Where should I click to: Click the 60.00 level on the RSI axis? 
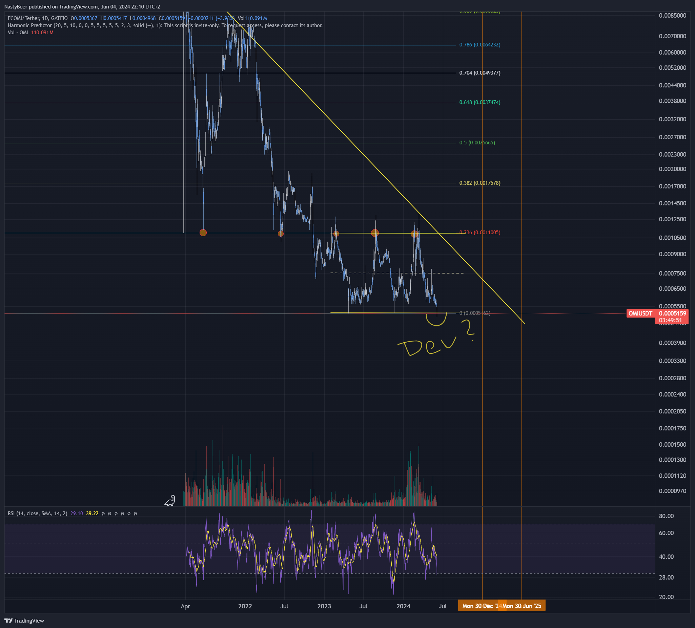667,533
